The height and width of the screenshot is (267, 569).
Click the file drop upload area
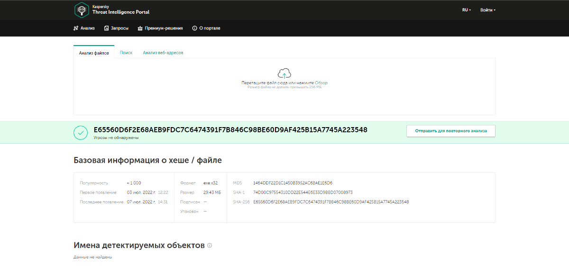tap(284, 86)
